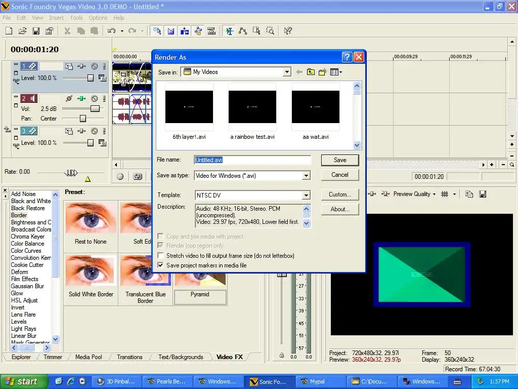
Task: Click the preview Save Snapshot icon
Action: point(483,194)
